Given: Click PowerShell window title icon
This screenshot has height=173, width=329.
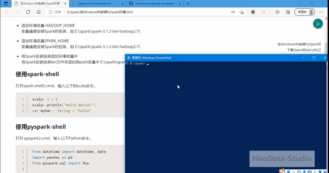Looking at the screenshot, I should [129, 58].
